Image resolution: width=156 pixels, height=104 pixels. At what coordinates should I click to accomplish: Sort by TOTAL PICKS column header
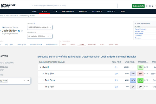[x=116, y=62]
